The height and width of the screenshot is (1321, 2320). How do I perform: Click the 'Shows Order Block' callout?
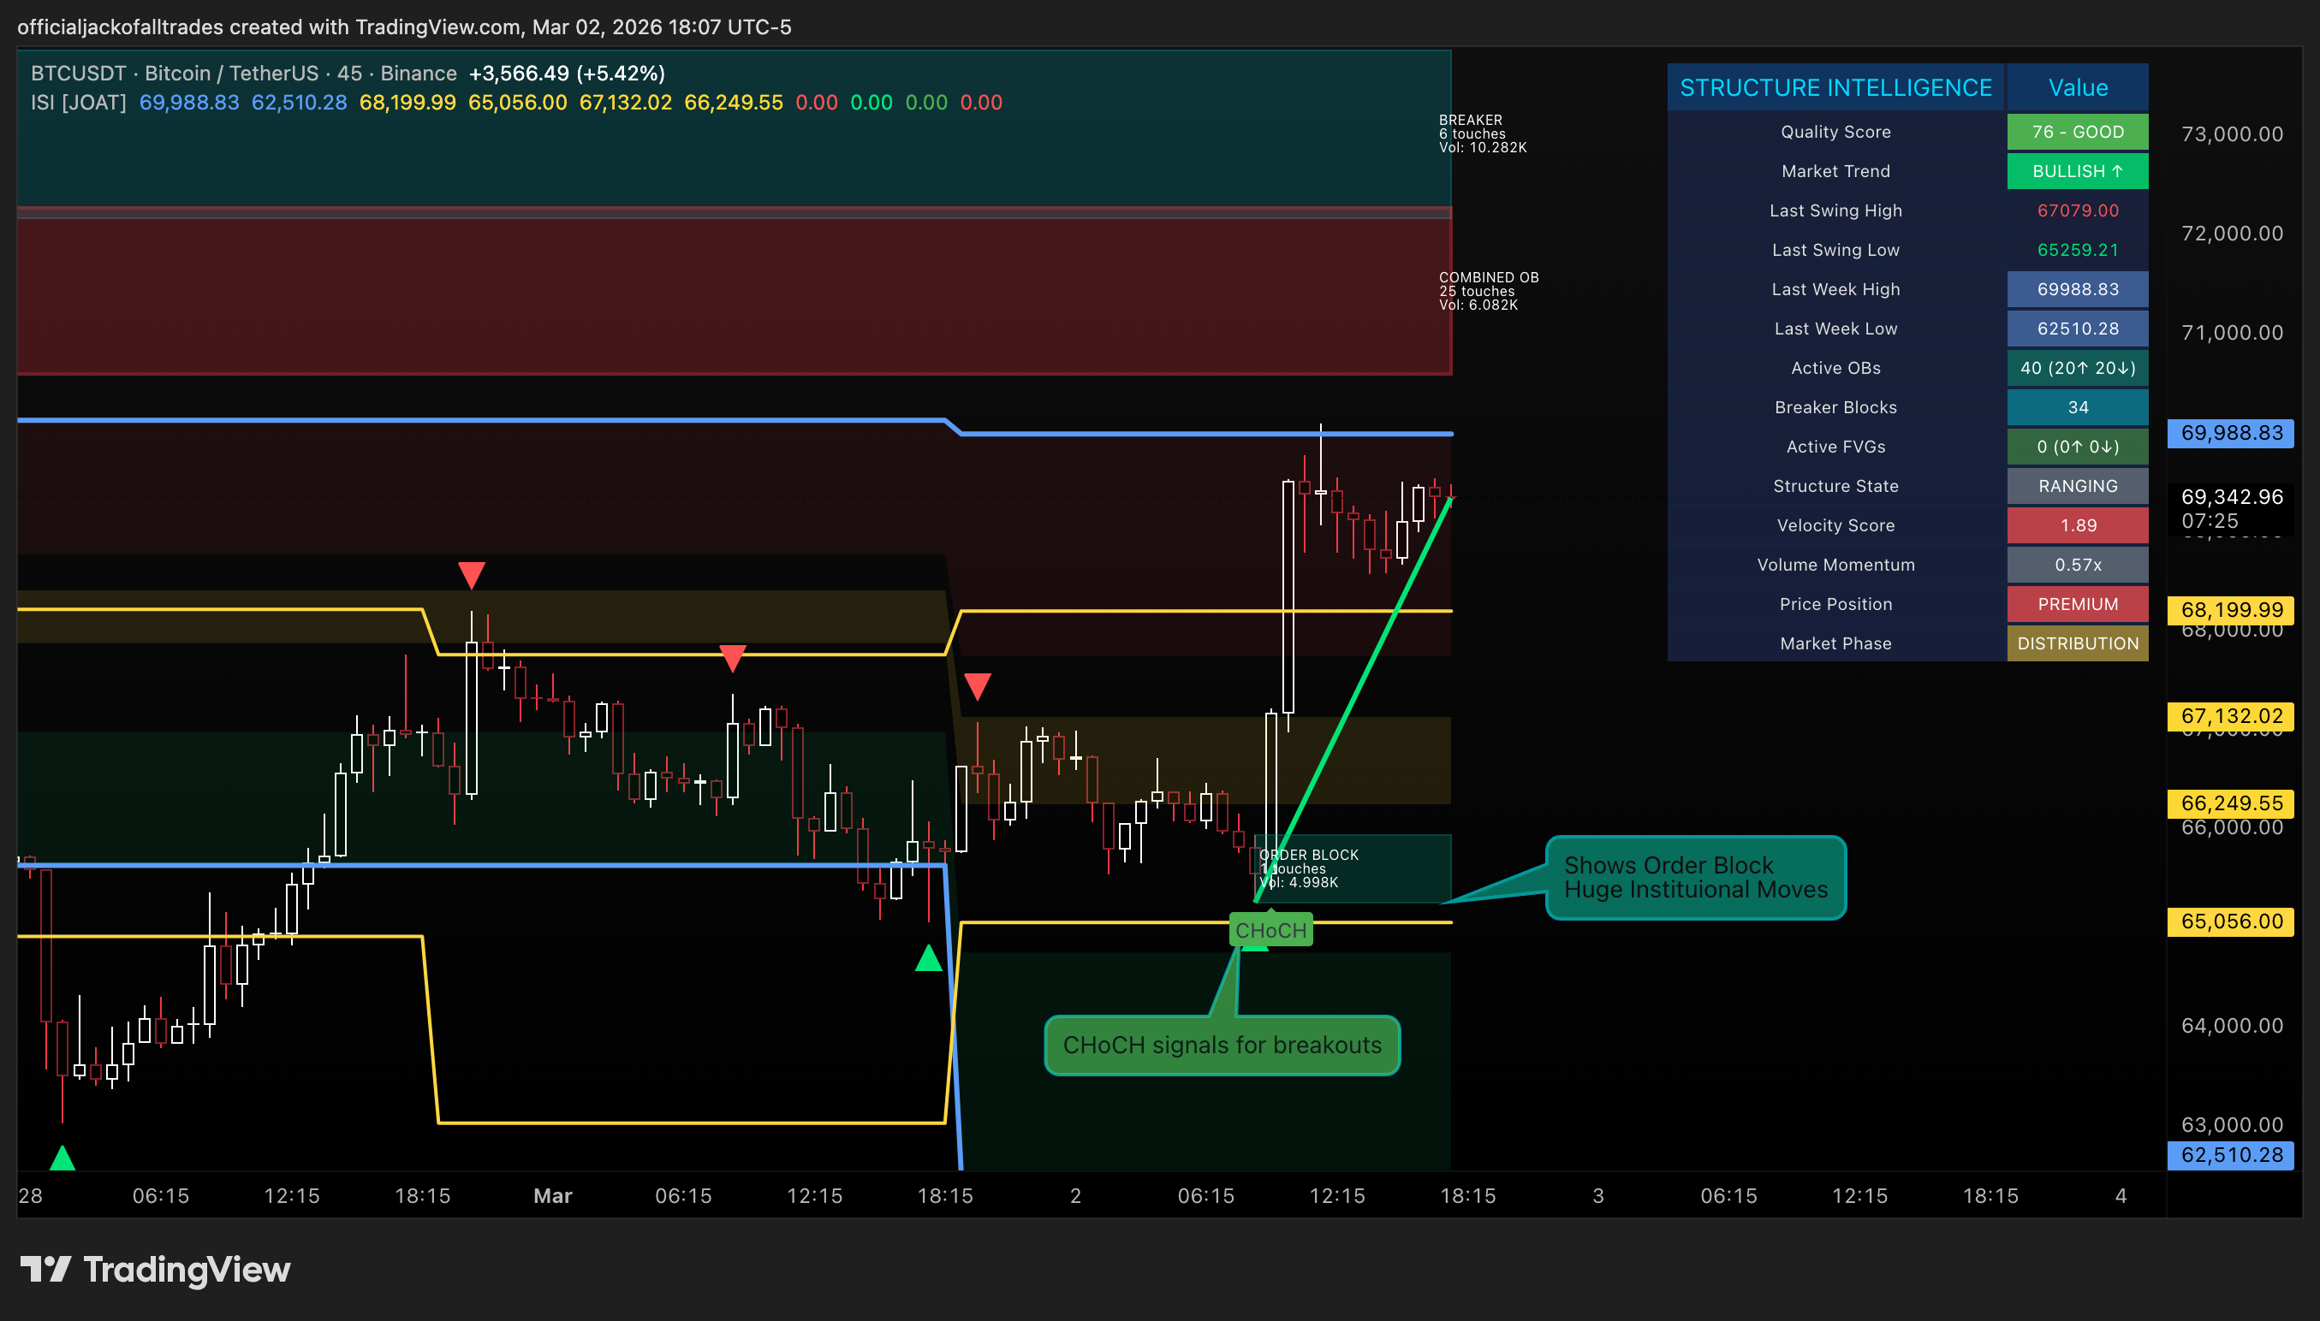1696,877
